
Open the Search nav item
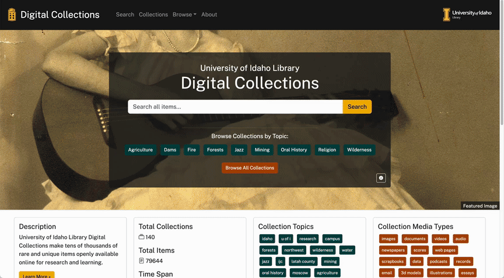point(125,15)
